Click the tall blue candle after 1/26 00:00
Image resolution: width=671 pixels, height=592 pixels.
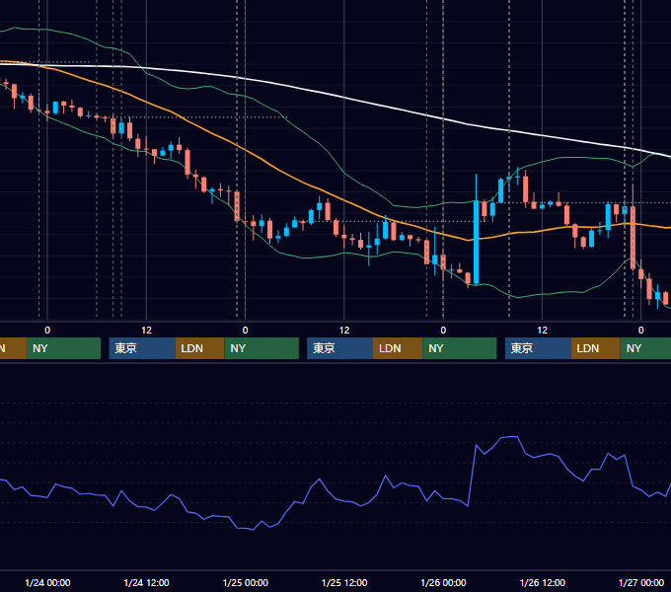coord(476,242)
